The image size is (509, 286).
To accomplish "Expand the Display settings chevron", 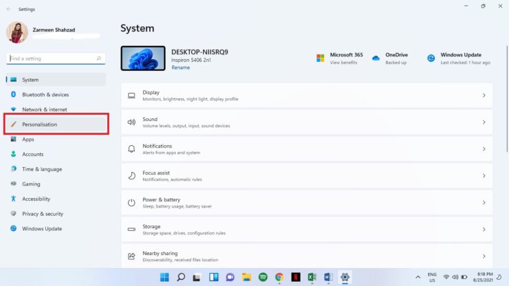I will point(484,96).
